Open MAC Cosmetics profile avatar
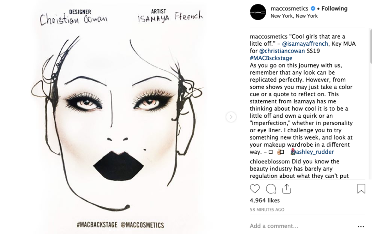This screenshot has height=234, width=372. point(258,12)
